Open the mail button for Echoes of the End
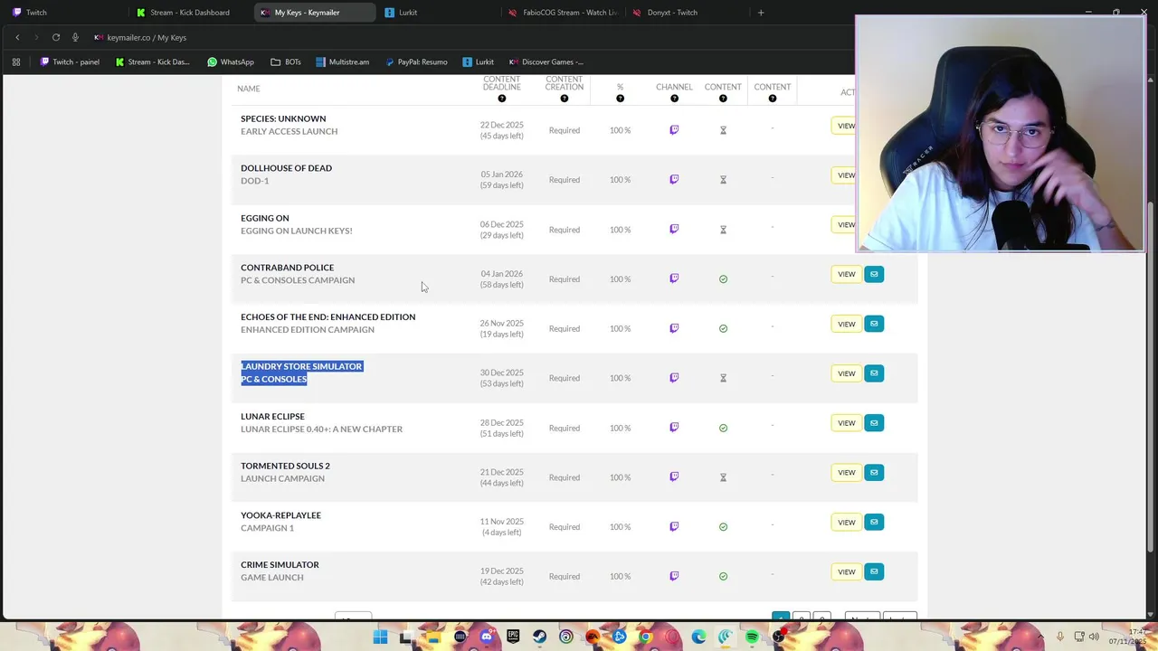 (x=874, y=324)
